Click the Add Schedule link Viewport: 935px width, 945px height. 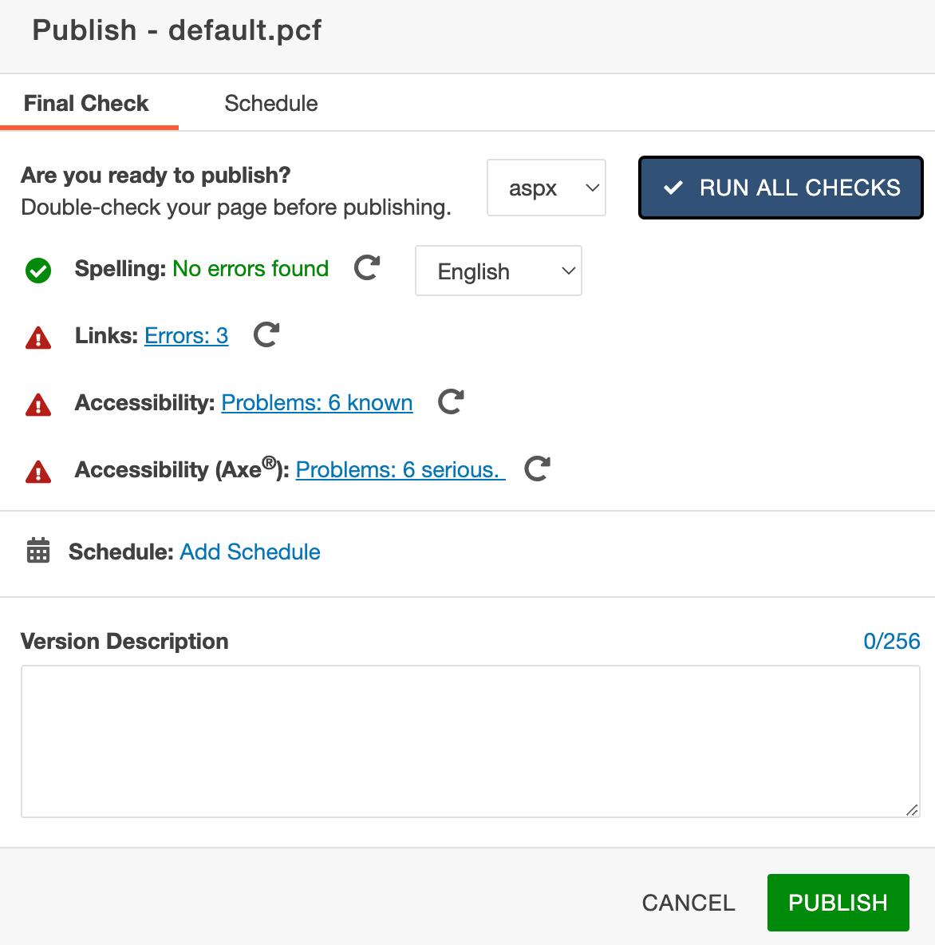250,552
